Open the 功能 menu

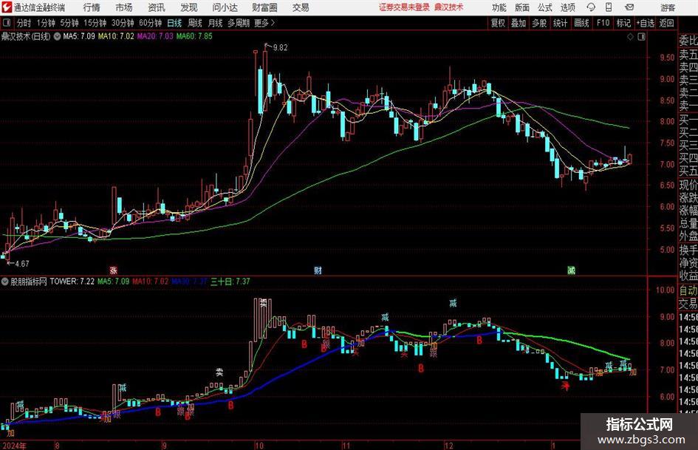(499, 7)
